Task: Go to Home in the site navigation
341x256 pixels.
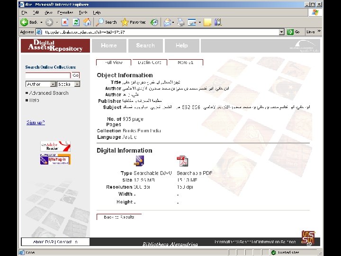Action: tap(109, 46)
